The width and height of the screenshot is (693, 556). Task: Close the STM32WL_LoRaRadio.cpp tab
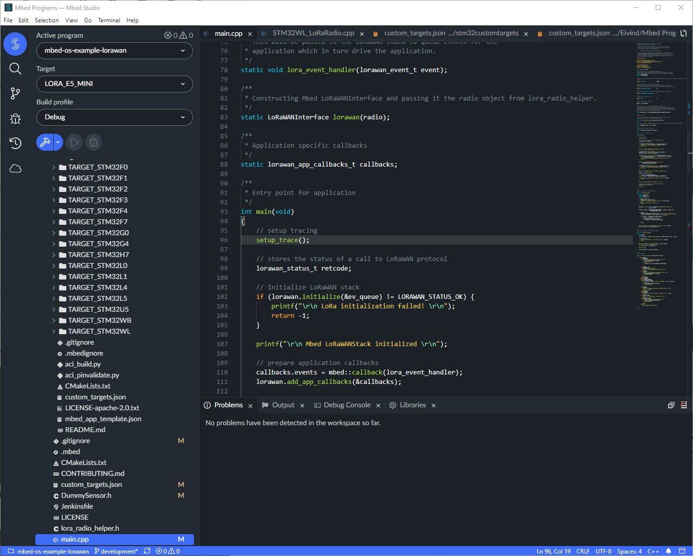coord(362,34)
